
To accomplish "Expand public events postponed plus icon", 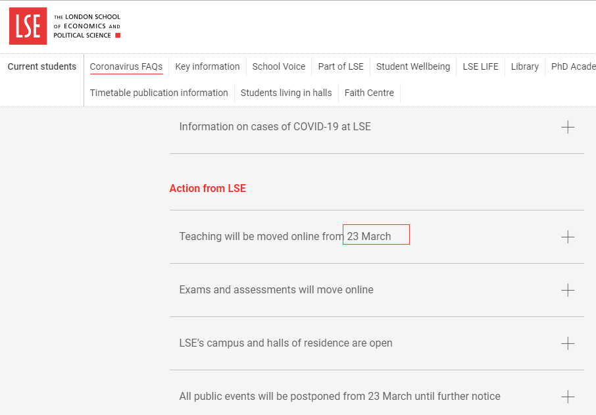I will point(568,397).
